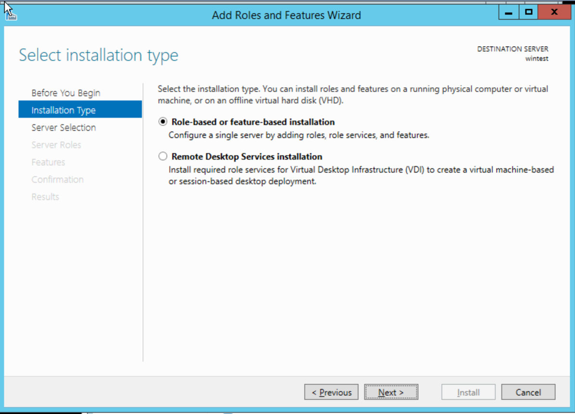Click the Previous button
Viewport: 575px width, 414px height.
click(331, 392)
